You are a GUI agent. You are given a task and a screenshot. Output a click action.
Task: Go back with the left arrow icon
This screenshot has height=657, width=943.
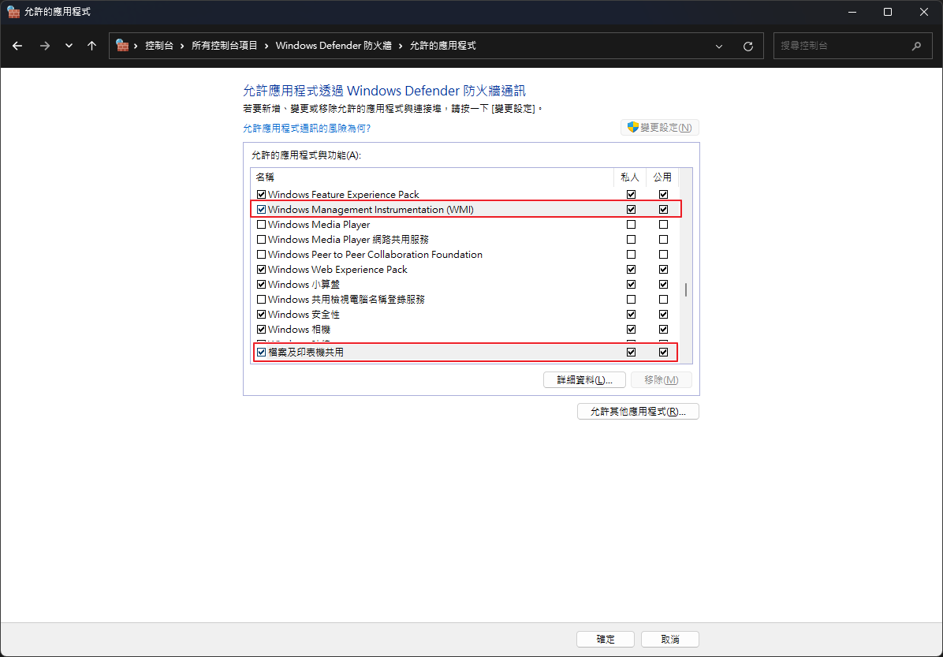pyautogui.click(x=17, y=46)
